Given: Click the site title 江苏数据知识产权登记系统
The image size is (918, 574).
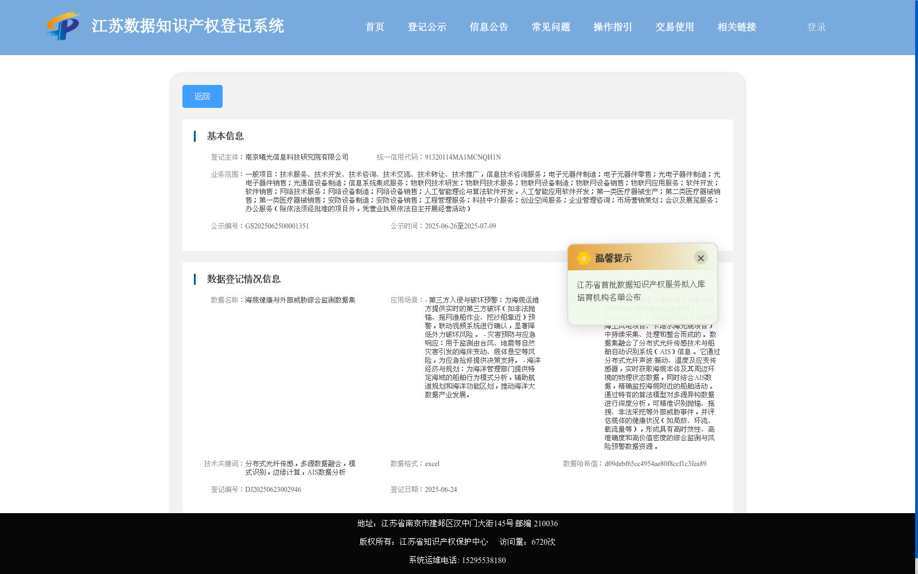Looking at the screenshot, I should pyautogui.click(x=188, y=26).
